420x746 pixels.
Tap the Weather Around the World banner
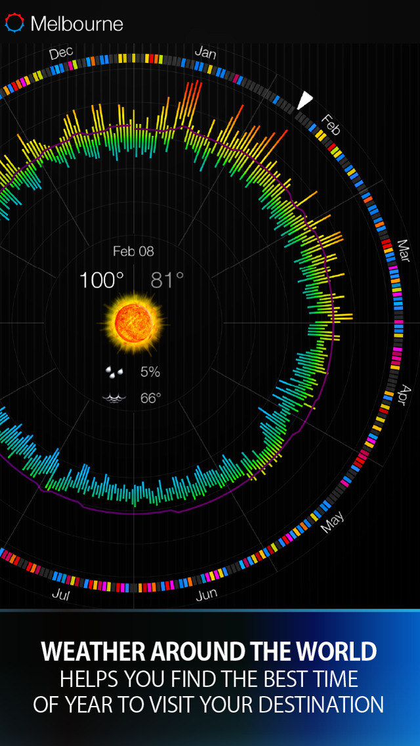pyautogui.click(x=210, y=678)
